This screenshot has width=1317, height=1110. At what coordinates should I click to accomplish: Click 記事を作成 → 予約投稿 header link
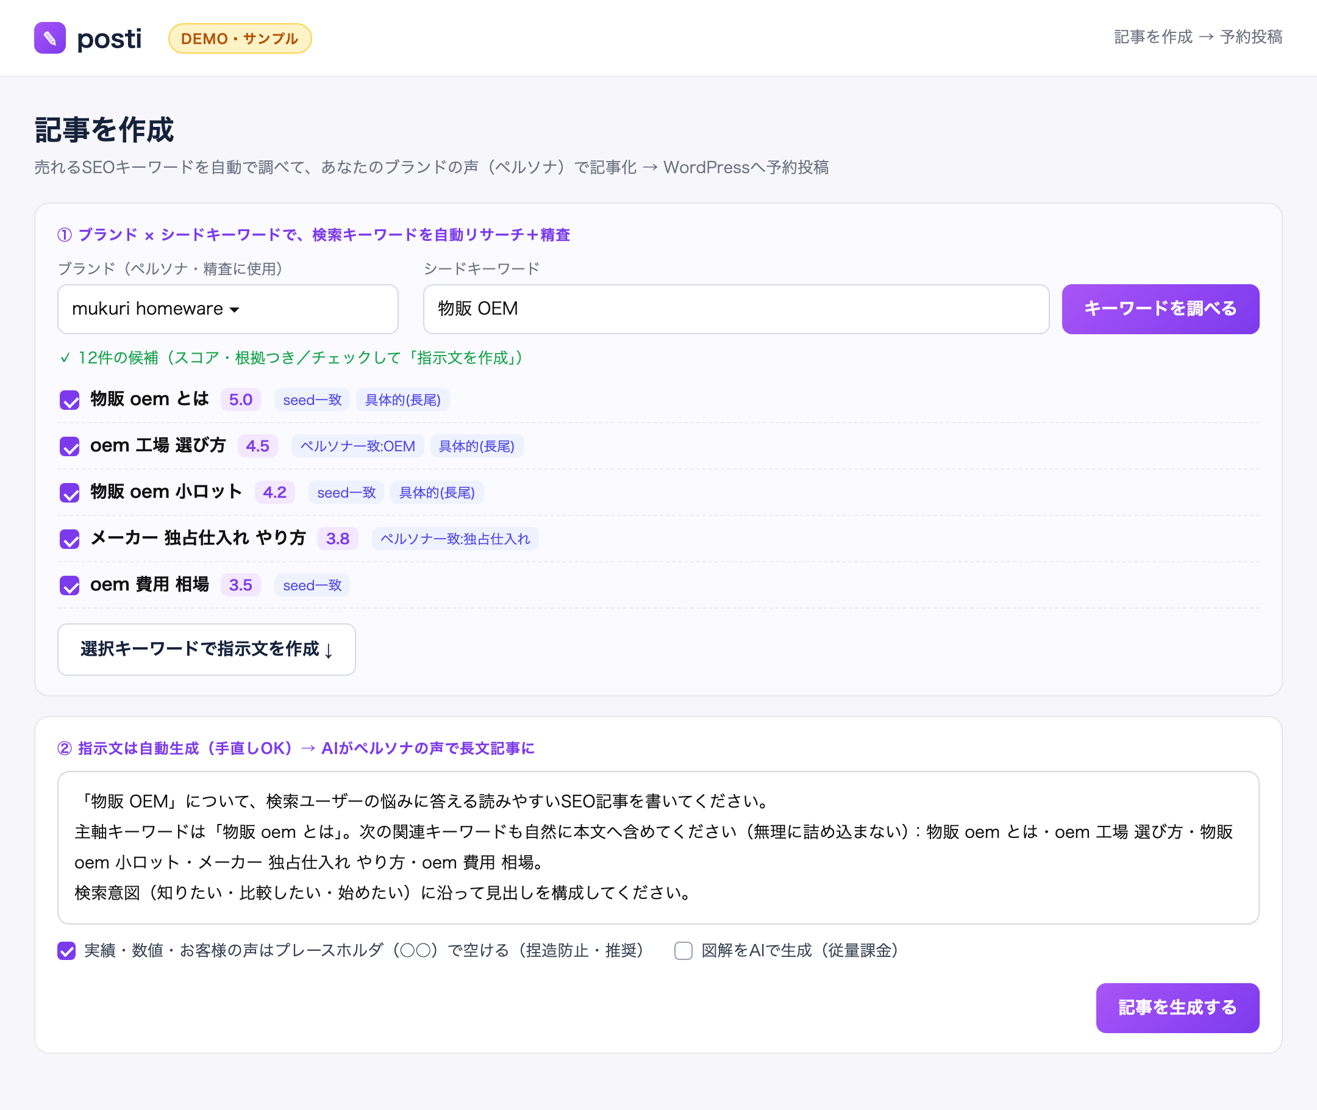pos(1197,37)
